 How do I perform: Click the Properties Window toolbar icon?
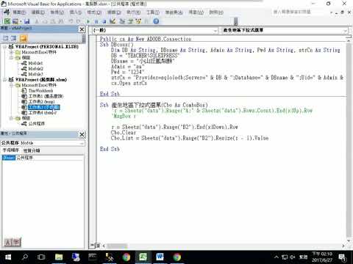tap(130, 21)
